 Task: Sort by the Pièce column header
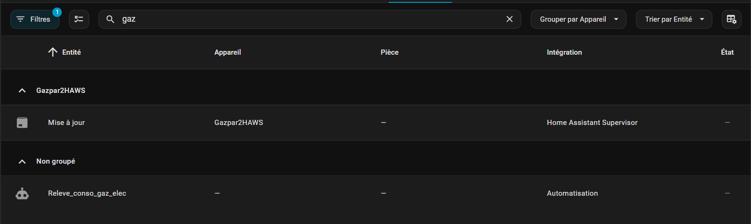pos(390,52)
